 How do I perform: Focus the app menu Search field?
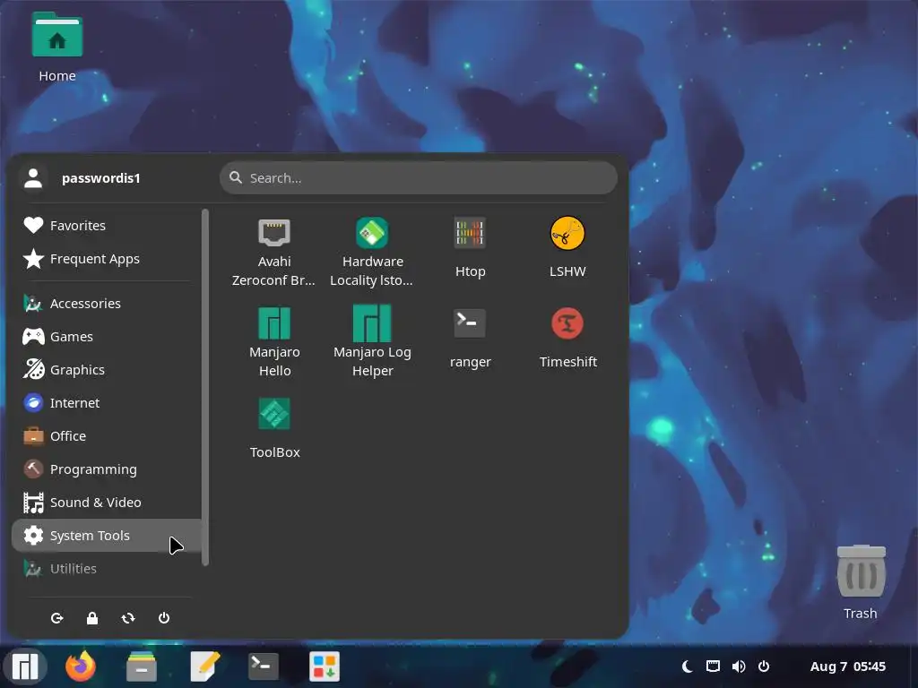click(418, 178)
